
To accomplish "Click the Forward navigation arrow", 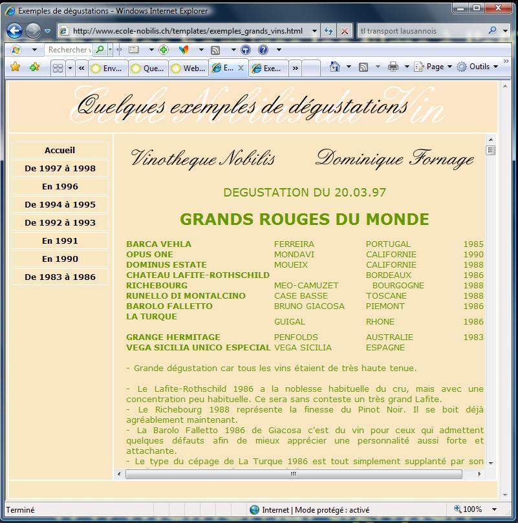I will 33,30.
